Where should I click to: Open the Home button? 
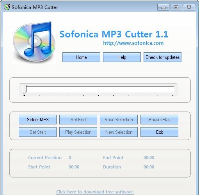click(x=81, y=57)
